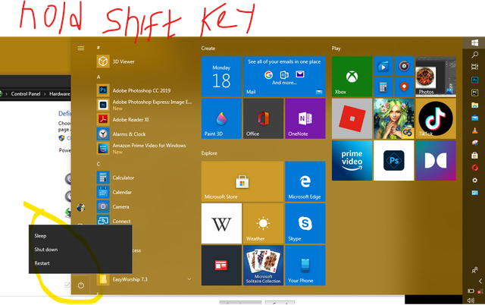Screen dimensions: 485x305
Task: Click Control Panel in background window breadcrumb
Action: point(26,94)
